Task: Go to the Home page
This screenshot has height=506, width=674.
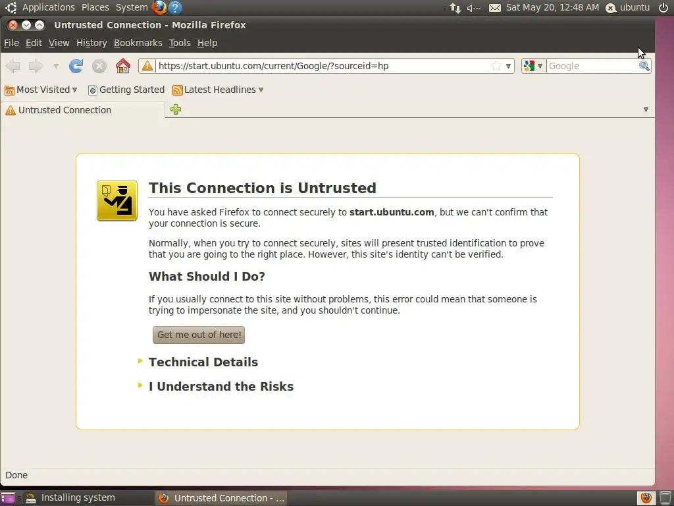Action: tap(123, 66)
